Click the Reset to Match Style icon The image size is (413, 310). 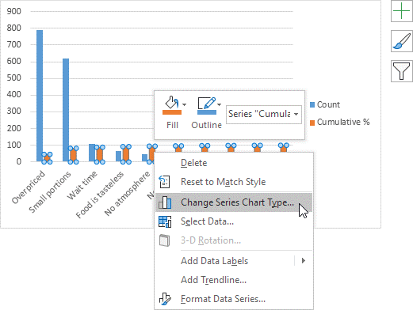(x=164, y=182)
